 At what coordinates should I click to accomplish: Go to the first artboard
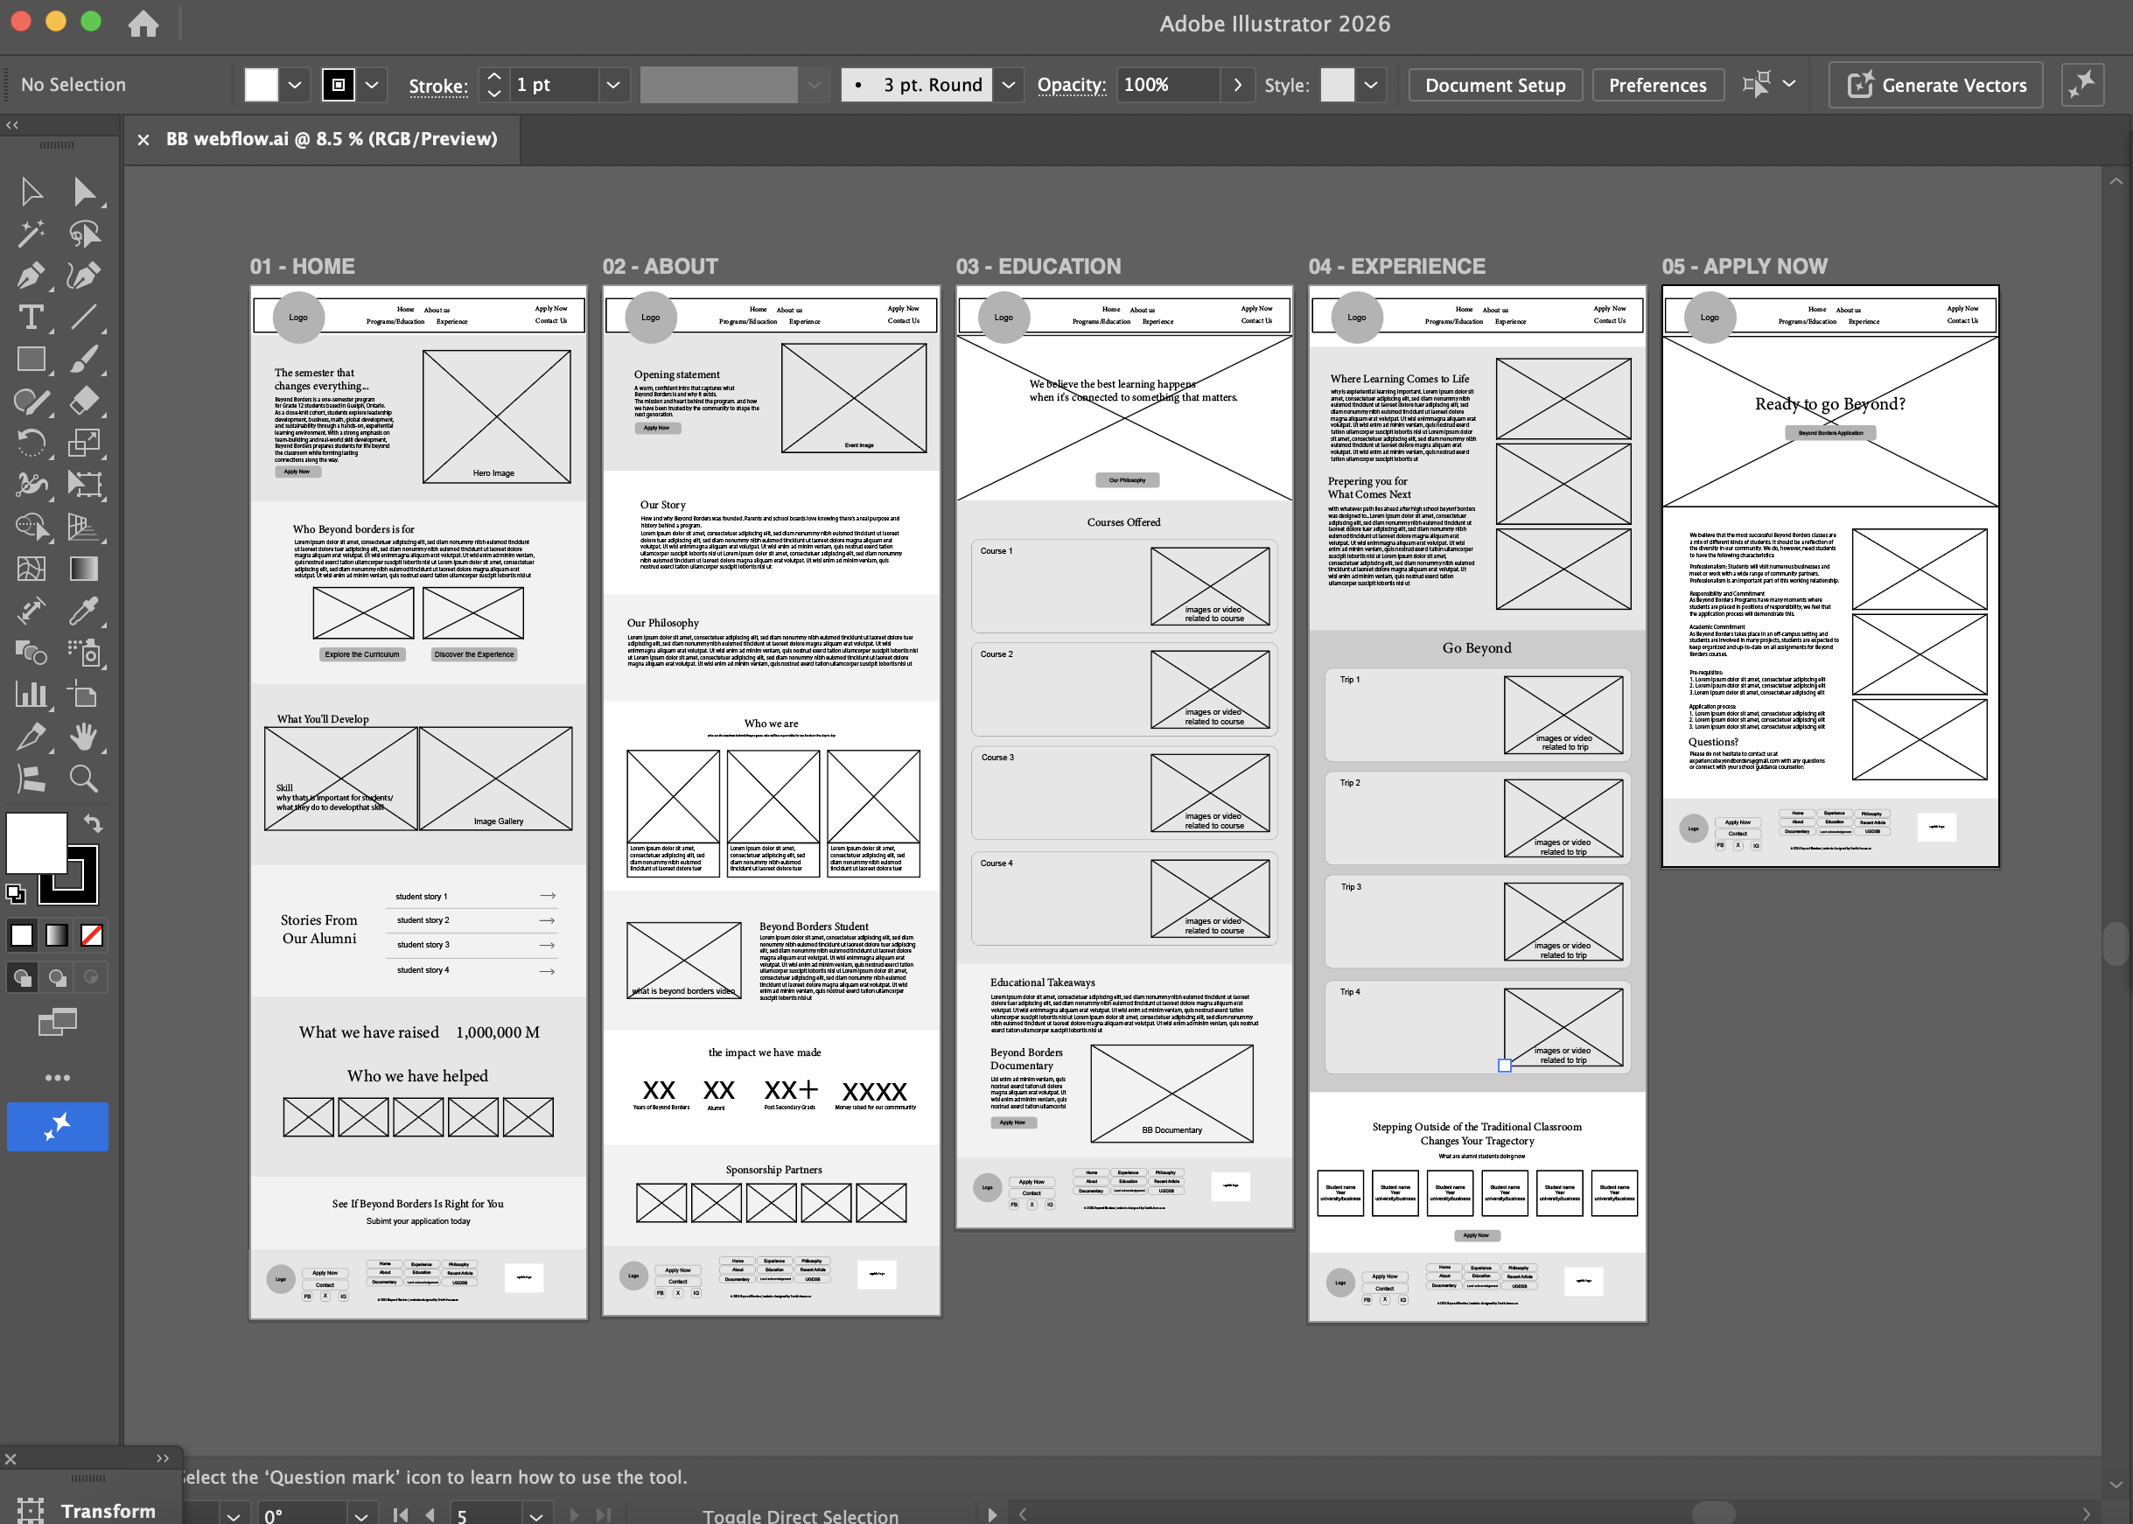click(x=401, y=1514)
